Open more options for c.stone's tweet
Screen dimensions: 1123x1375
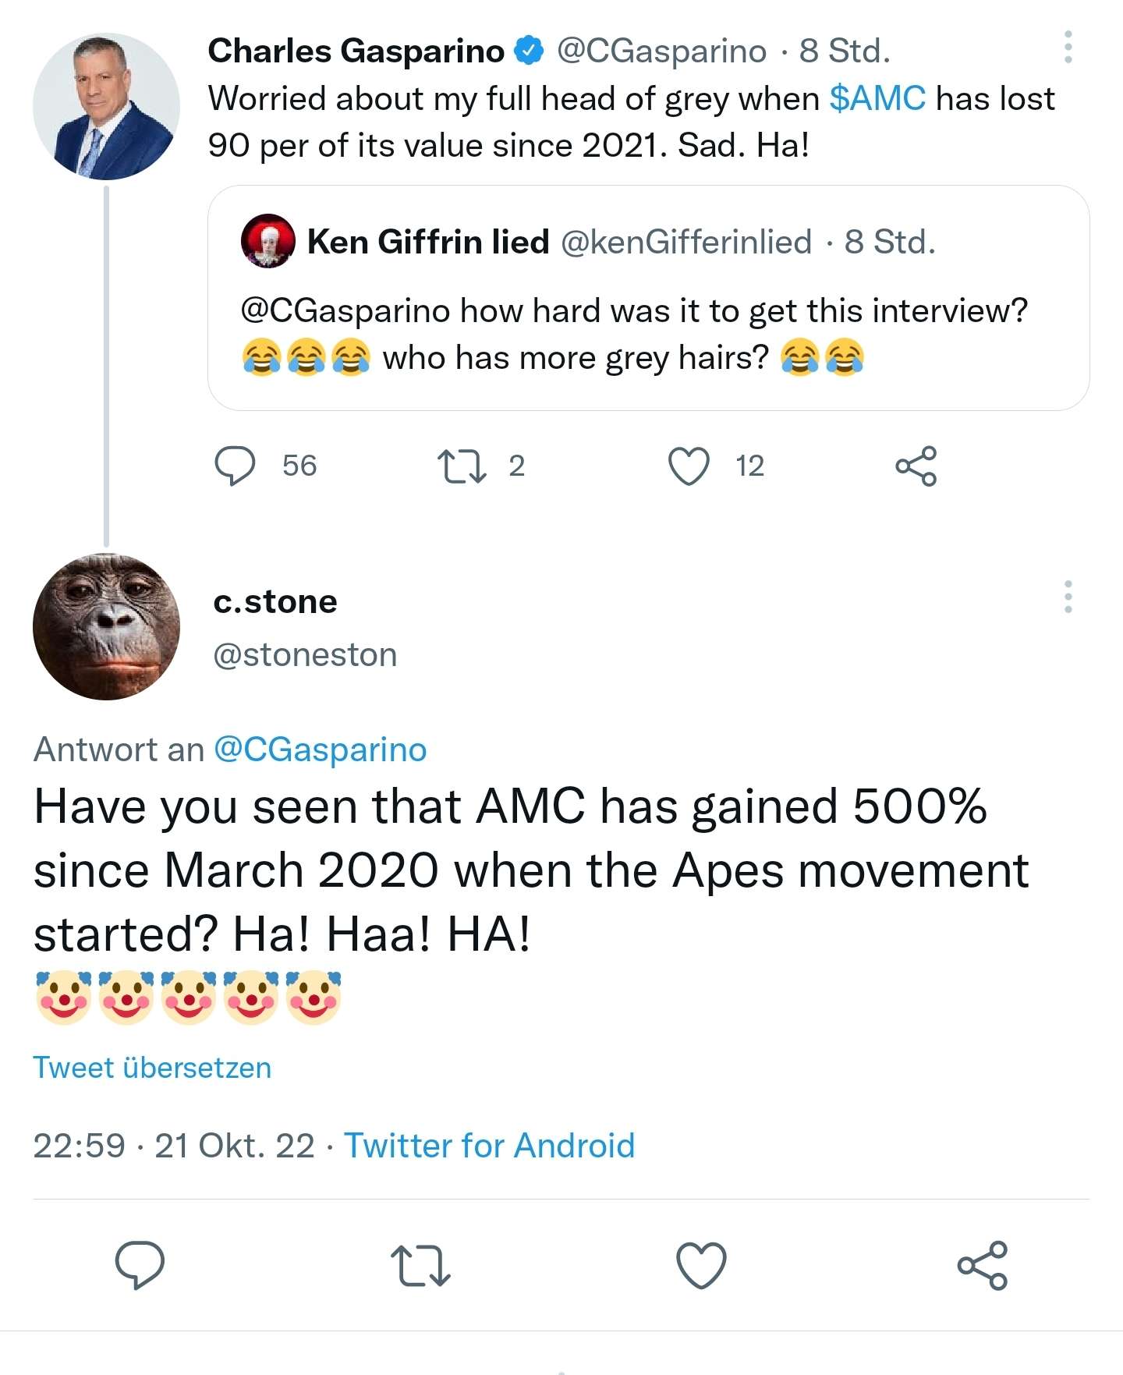pyautogui.click(x=1068, y=597)
